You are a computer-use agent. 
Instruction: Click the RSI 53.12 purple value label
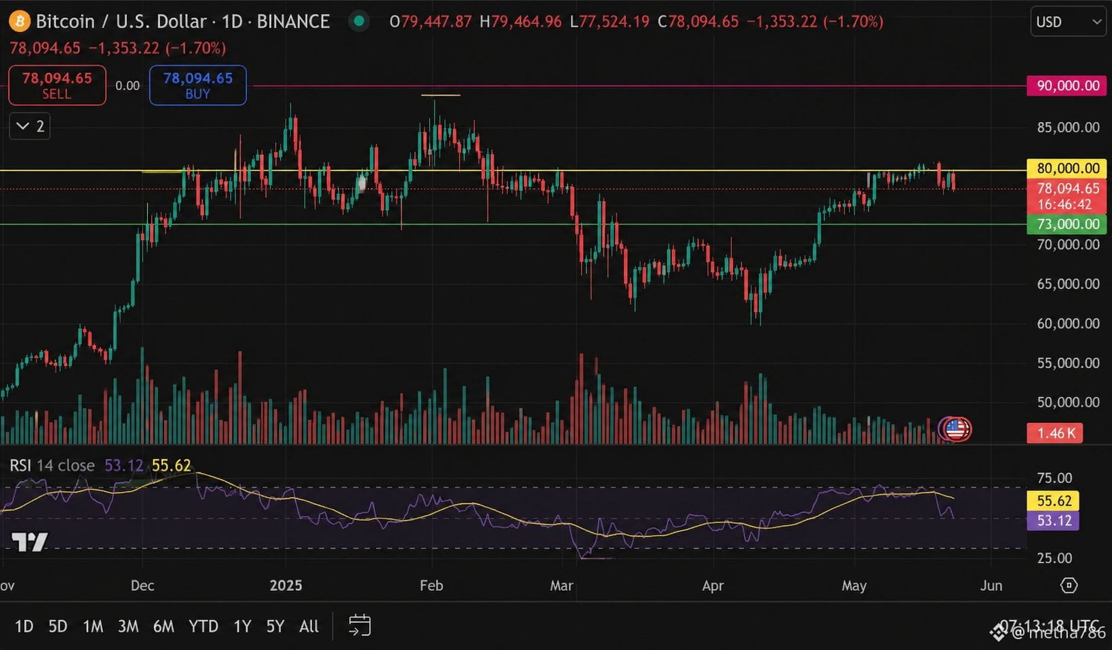(x=1053, y=521)
